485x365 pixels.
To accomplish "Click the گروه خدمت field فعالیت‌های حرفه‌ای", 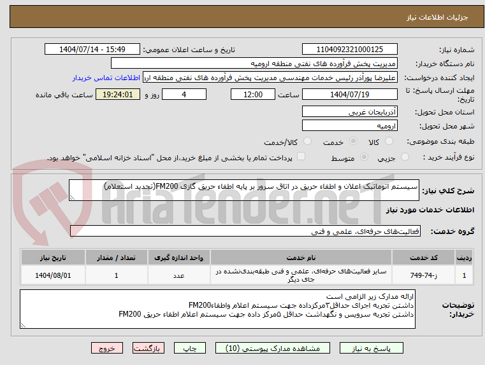I will coord(245,231).
